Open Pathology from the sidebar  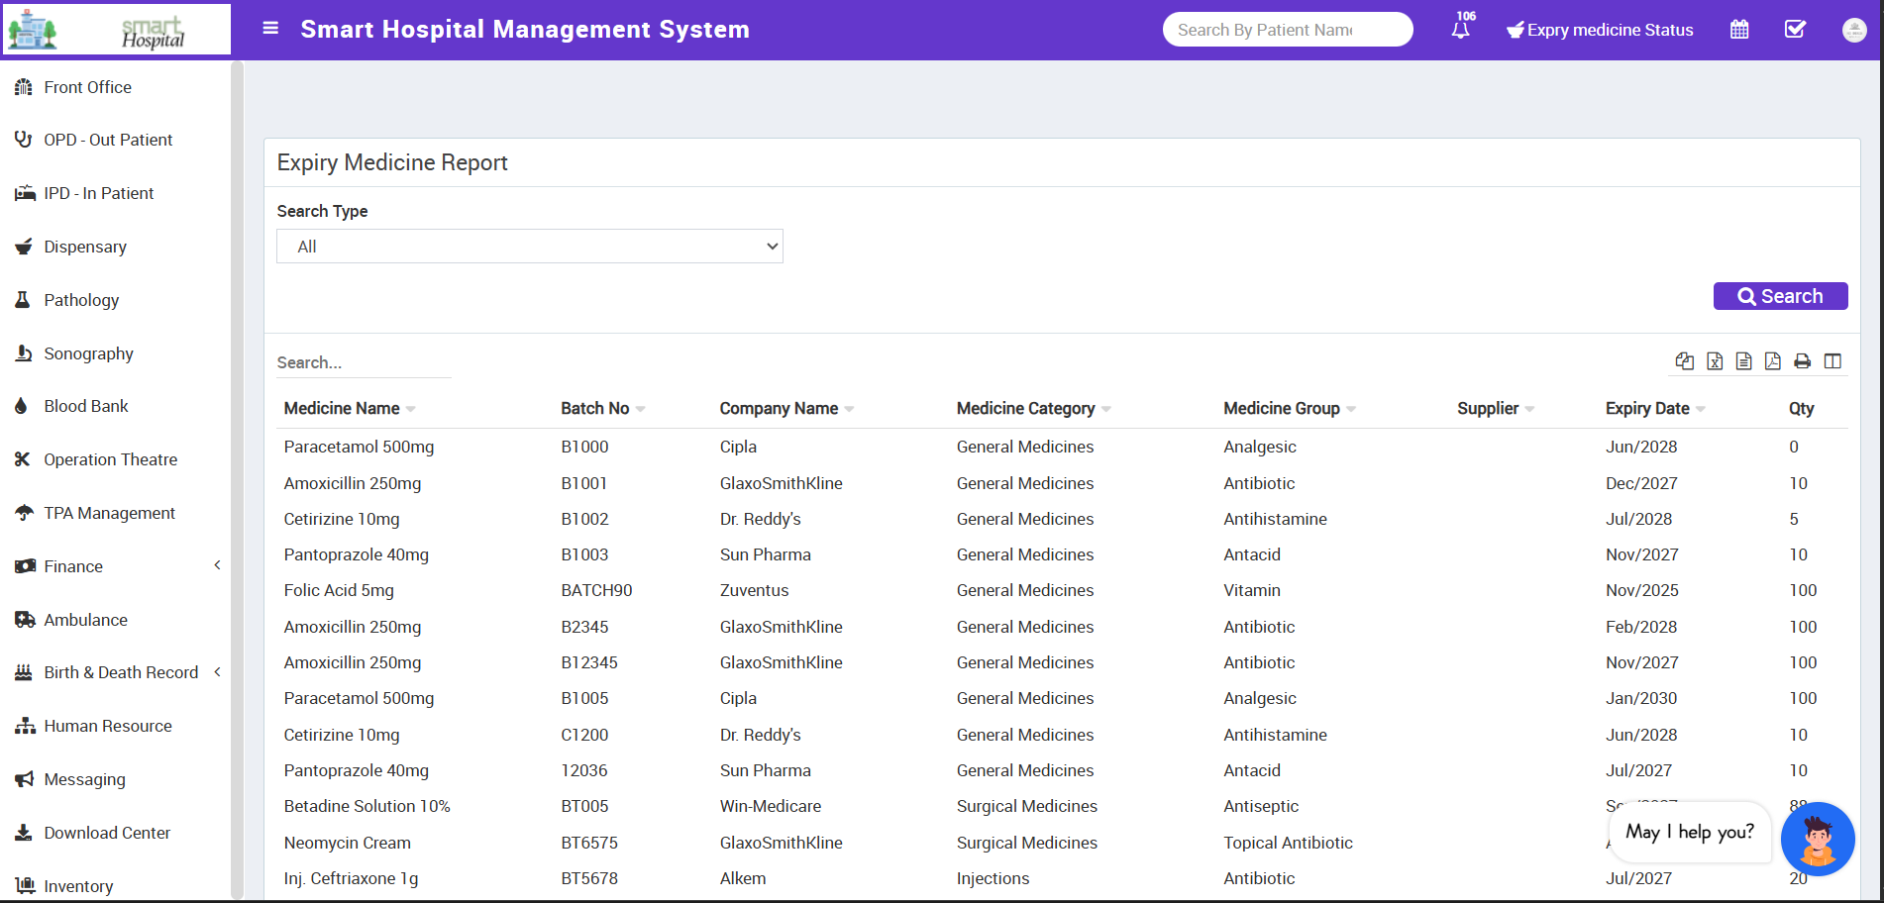point(81,300)
